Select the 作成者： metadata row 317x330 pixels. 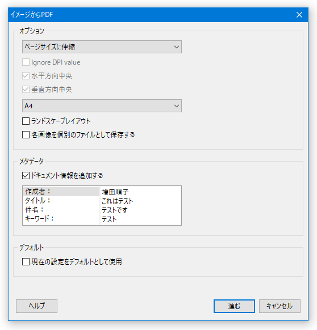[61, 192]
